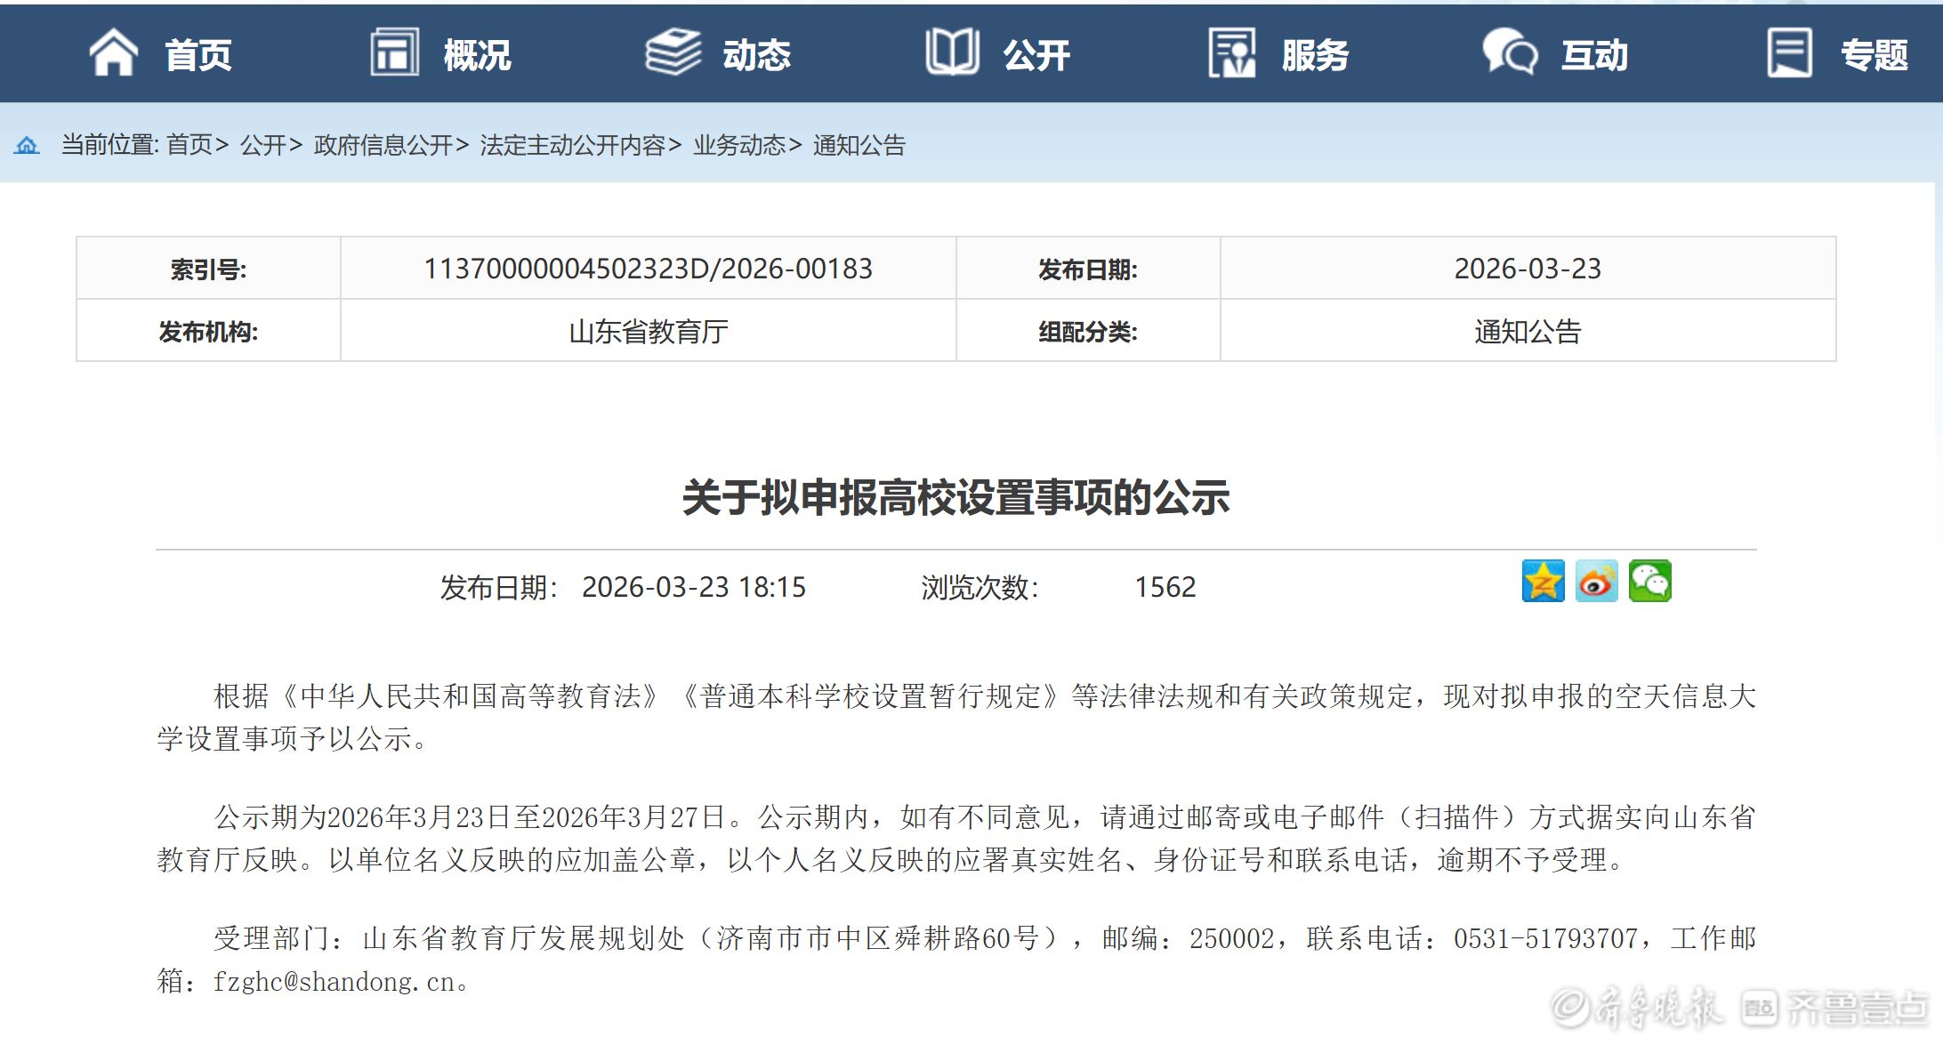Go to 政府信息公开 in breadcrumb
Image resolution: width=1943 pixels, height=1045 pixels.
tap(383, 145)
